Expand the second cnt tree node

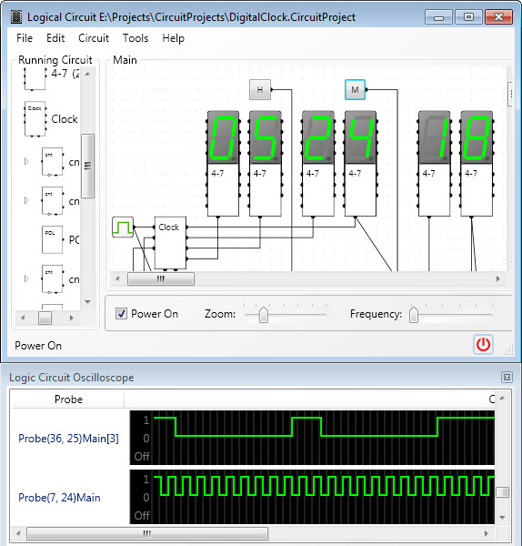tap(26, 200)
